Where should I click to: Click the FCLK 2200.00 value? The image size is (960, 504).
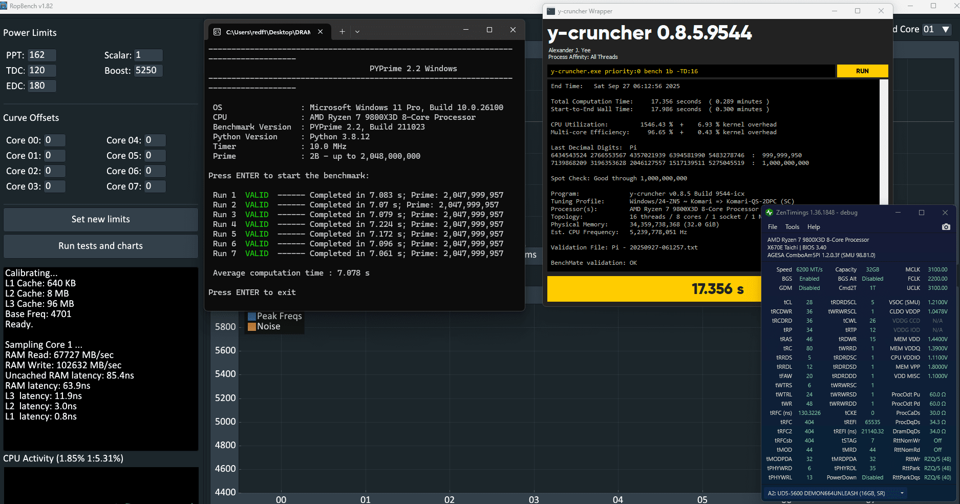937,279
